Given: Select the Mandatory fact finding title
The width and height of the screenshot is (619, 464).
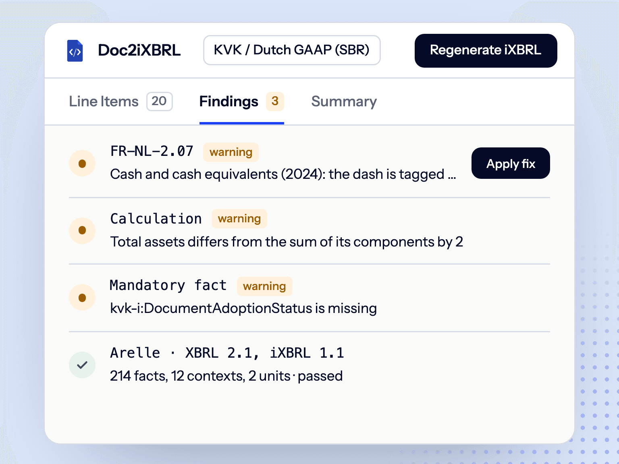Looking at the screenshot, I should point(168,285).
